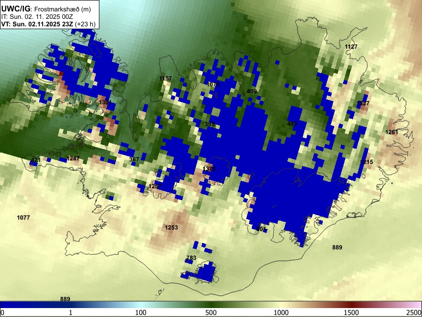Viewport: 422px width, 317px height.
Task: Click the 1157 value on the map
Action: (x=165, y=79)
